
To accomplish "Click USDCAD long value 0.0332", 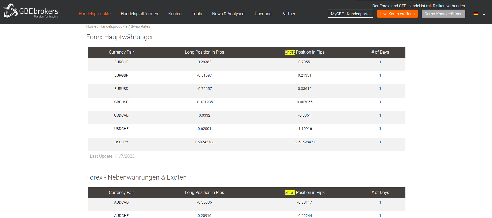I will tap(204, 115).
